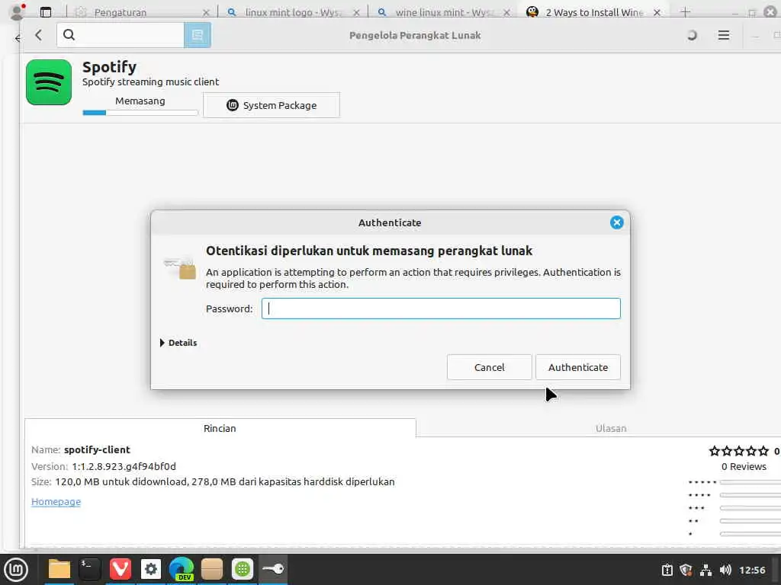This screenshot has height=585, width=781.
Task: Focus the Software Manager search field
Action: pyautogui.click(x=121, y=35)
